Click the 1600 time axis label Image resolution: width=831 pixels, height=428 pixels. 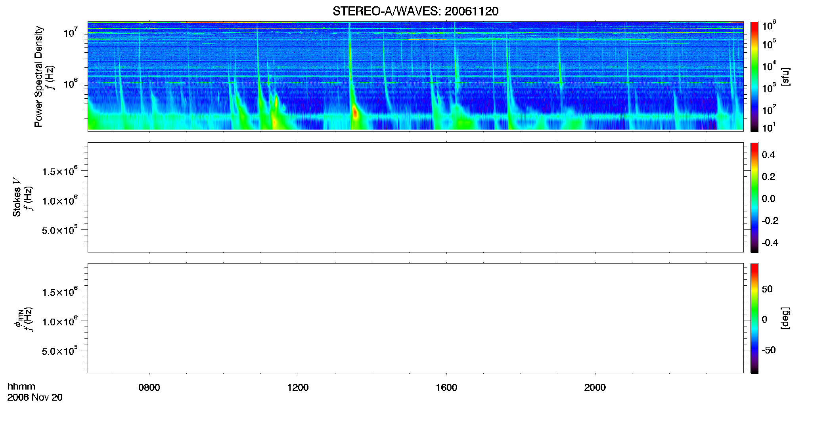[446, 388]
